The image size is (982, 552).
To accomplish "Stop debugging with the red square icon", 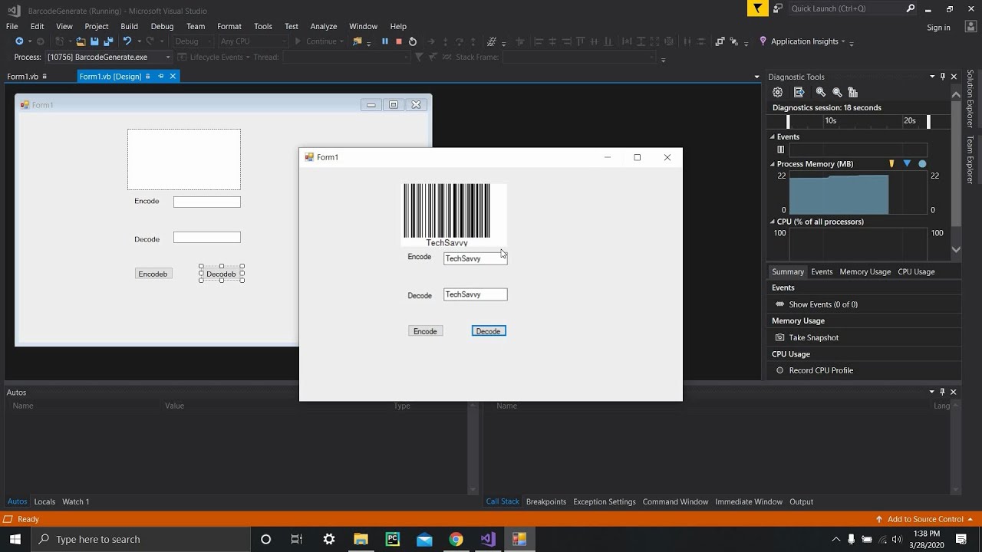I will pyautogui.click(x=399, y=41).
